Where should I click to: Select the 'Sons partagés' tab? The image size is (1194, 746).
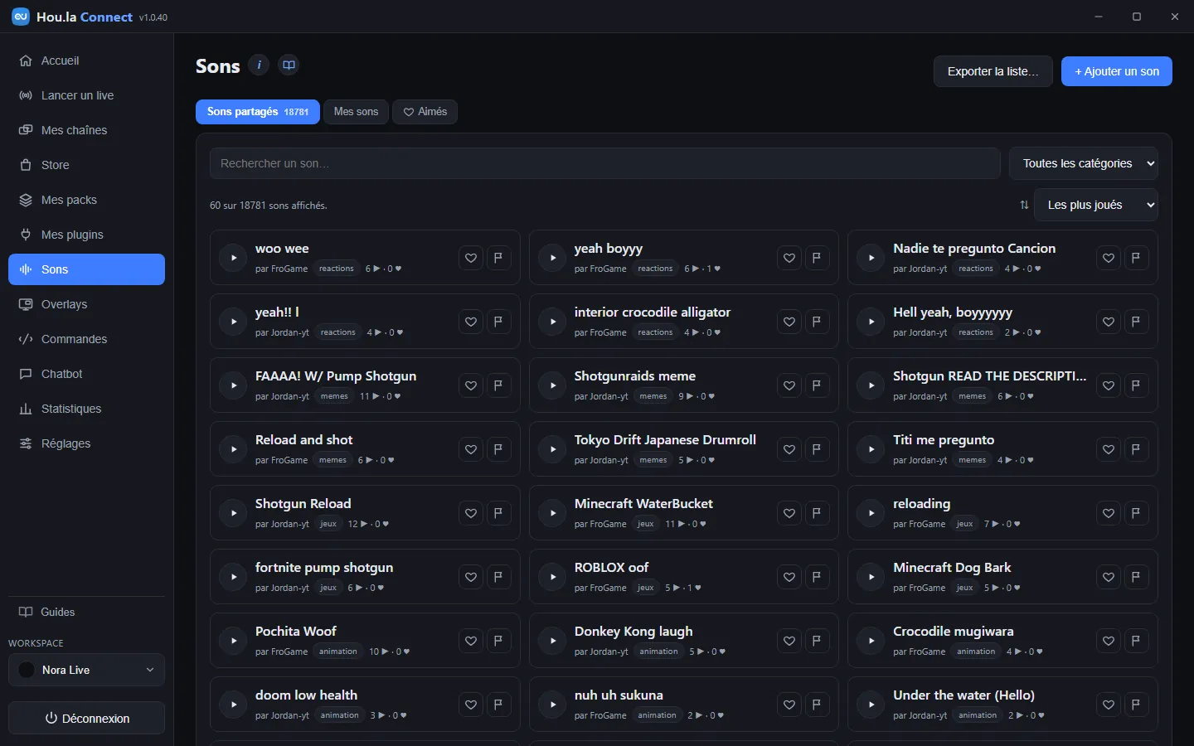[x=258, y=112]
